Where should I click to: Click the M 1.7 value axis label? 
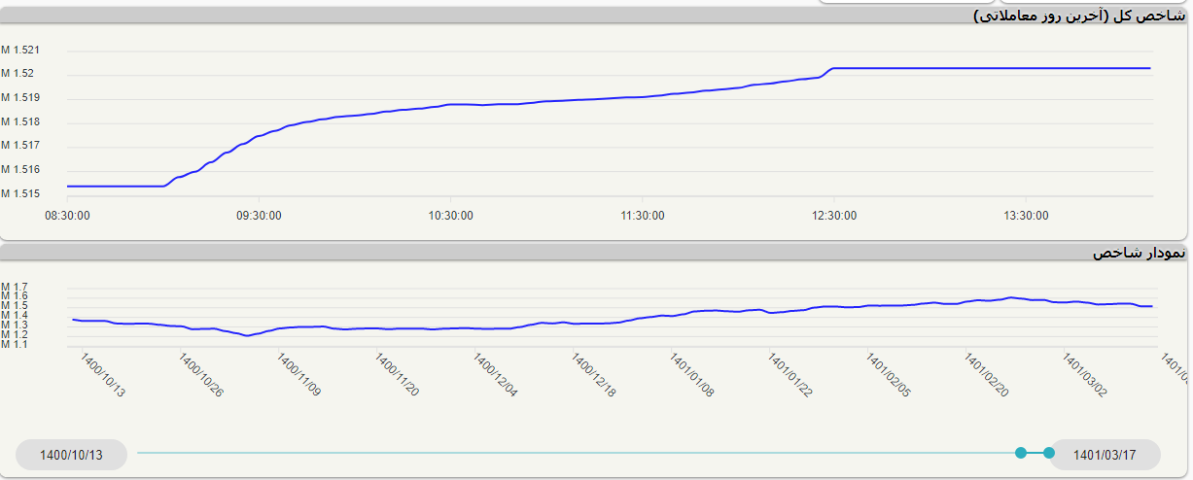point(15,287)
